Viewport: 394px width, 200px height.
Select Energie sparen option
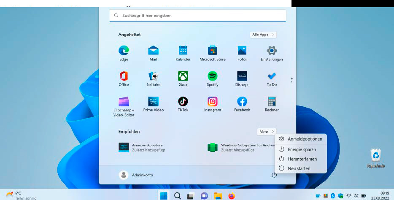pyautogui.click(x=302, y=149)
